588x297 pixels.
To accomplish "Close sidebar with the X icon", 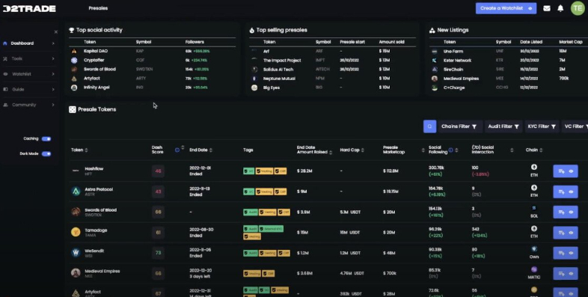I will (x=56, y=32).
